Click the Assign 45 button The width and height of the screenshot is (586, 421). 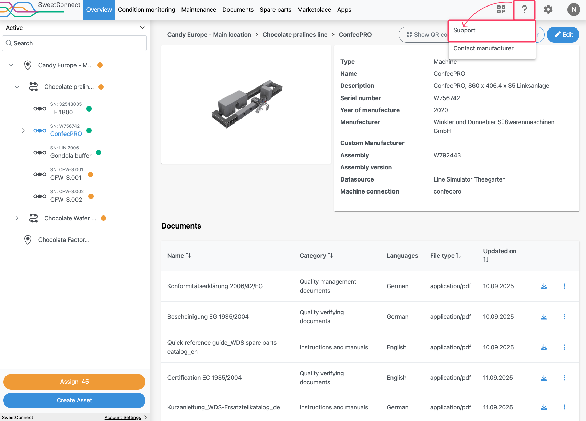tap(74, 382)
